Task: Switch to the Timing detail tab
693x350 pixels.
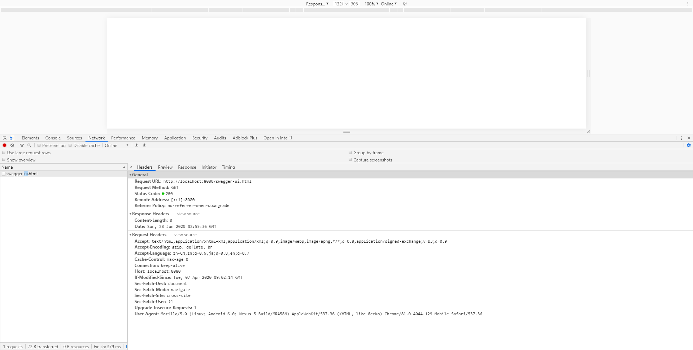Action: point(228,167)
